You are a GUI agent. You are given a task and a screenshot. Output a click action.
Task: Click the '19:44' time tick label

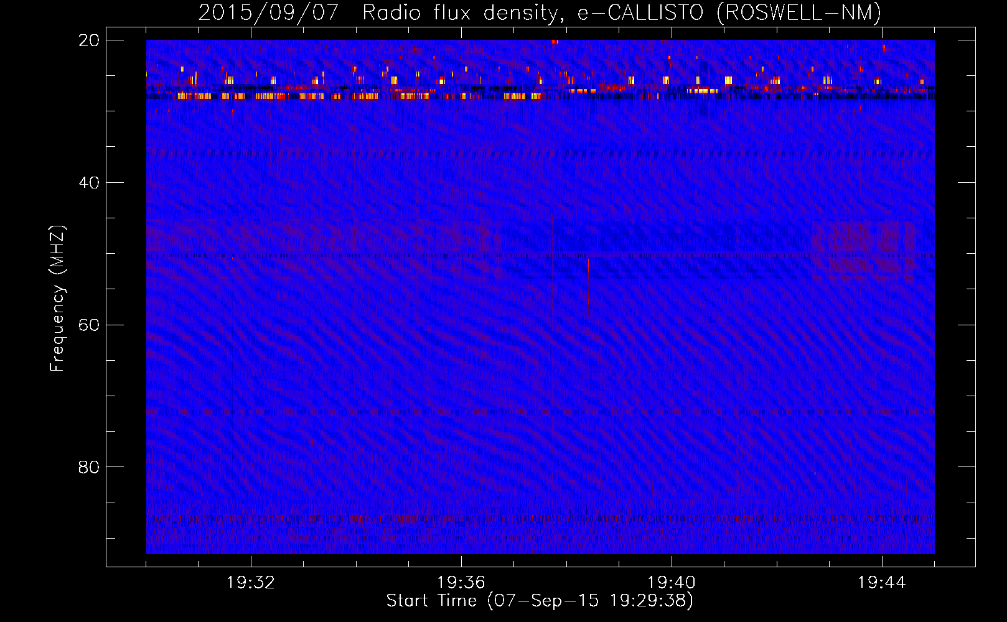click(x=882, y=583)
